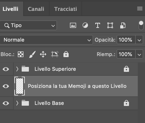Filter layers by pixel image icon
This screenshot has width=145, height=123.
click(x=73, y=25)
